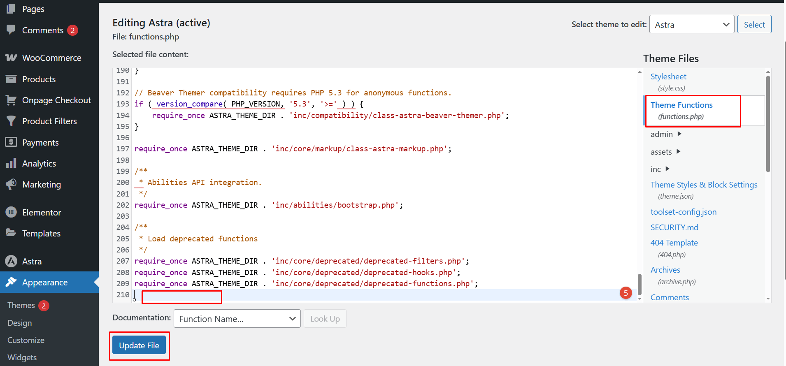This screenshot has height=366, width=786.
Task: Open the Design submenu link
Action: (19, 323)
